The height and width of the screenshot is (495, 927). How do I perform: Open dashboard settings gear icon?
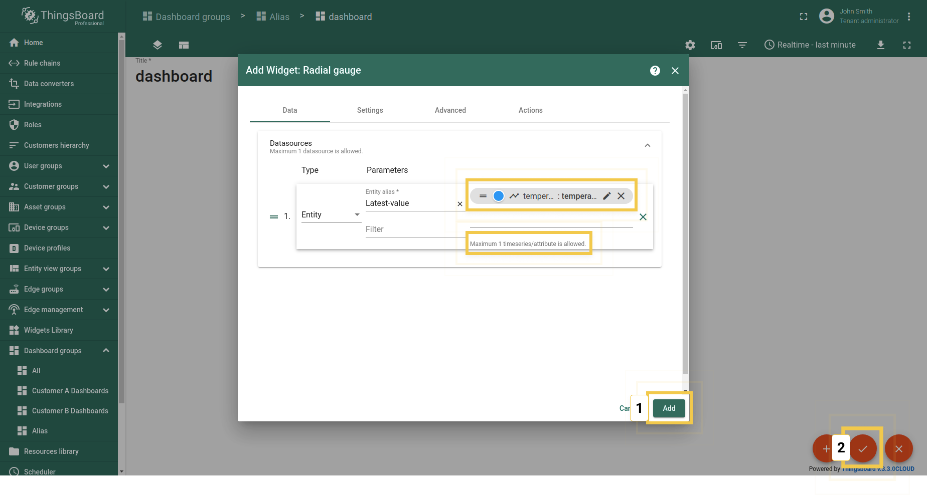(x=690, y=45)
